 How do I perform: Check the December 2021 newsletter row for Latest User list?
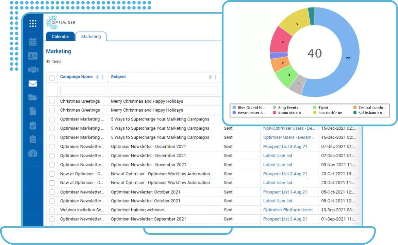pyautogui.click(x=52, y=156)
